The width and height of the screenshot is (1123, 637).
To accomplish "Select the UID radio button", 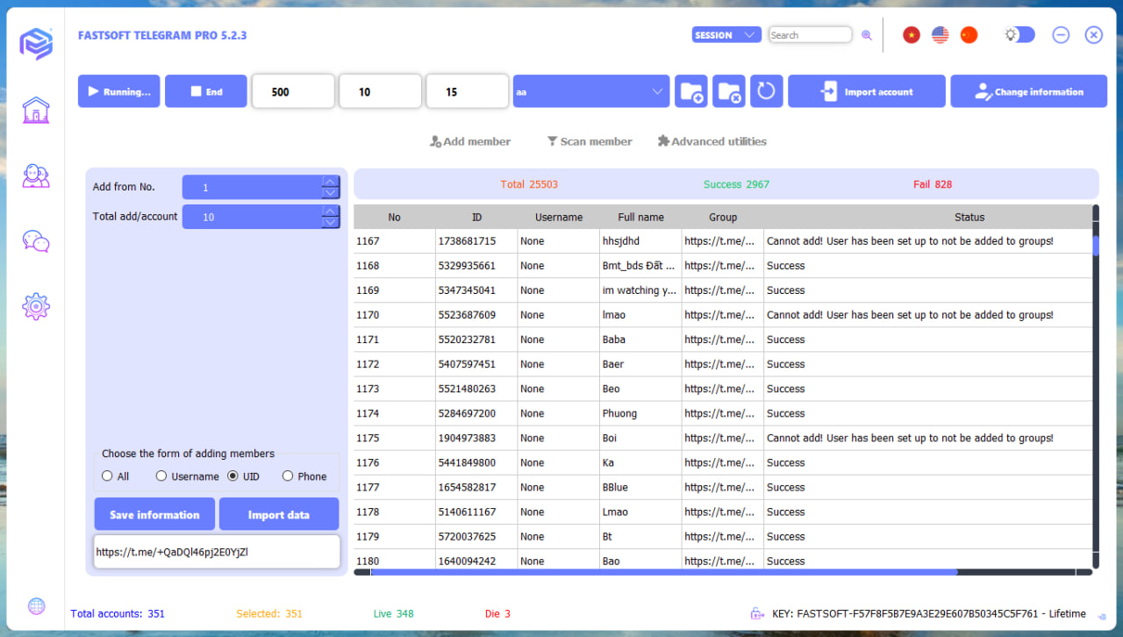I will [232, 476].
